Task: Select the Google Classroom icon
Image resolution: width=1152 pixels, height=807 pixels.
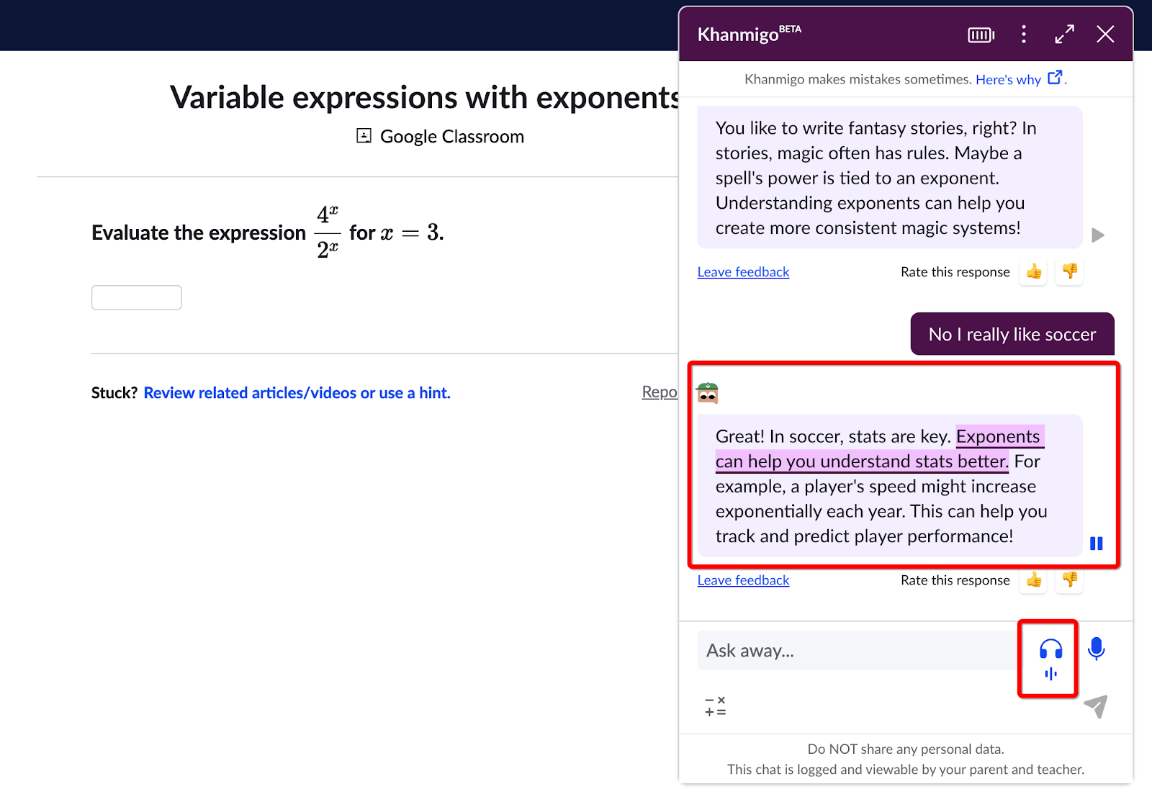Action: [364, 135]
